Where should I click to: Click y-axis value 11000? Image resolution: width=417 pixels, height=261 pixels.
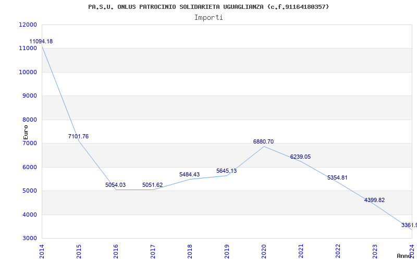(28, 49)
